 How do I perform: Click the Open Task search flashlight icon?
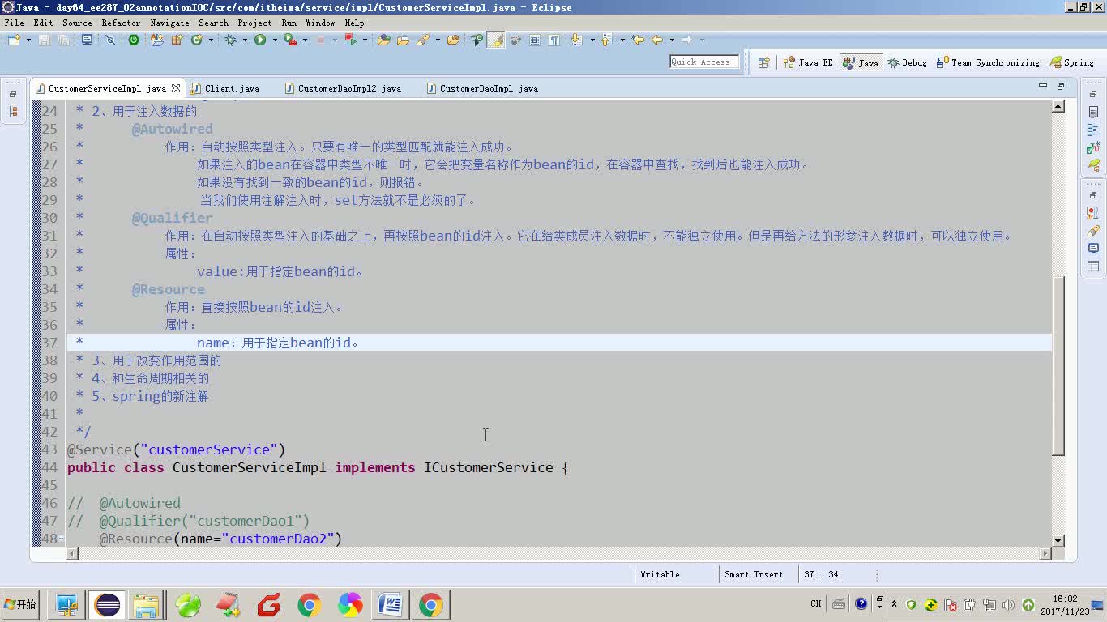422,40
